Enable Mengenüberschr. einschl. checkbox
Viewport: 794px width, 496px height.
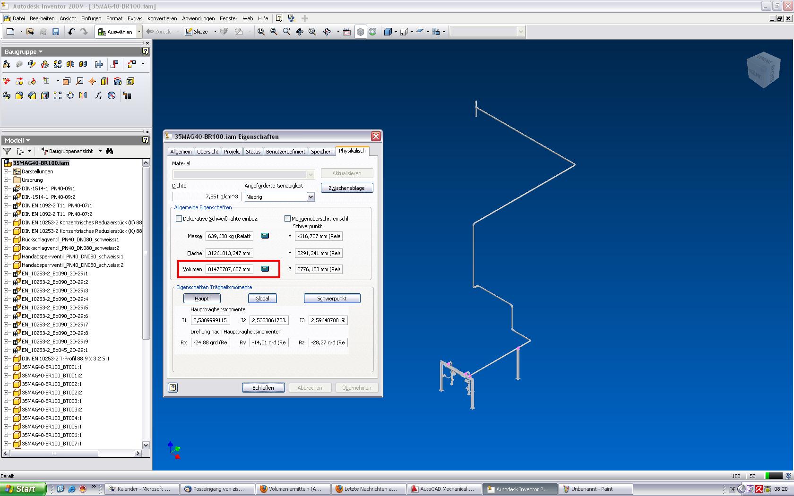(287, 219)
